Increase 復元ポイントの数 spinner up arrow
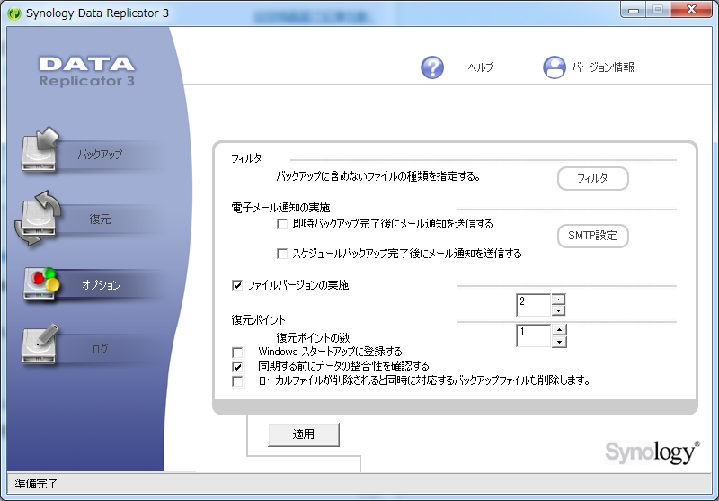 click(559, 330)
